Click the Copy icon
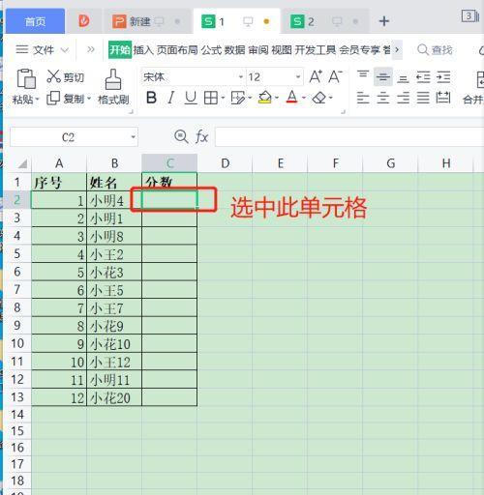The height and width of the screenshot is (495, 484). click(x=53, y=99)
